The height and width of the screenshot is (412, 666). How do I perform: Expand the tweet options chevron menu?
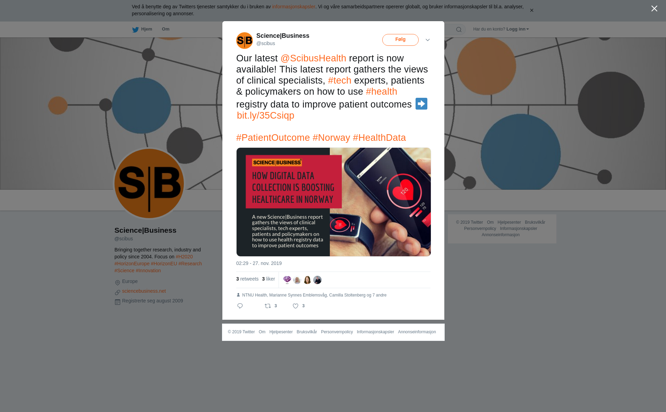pos(428,40)
